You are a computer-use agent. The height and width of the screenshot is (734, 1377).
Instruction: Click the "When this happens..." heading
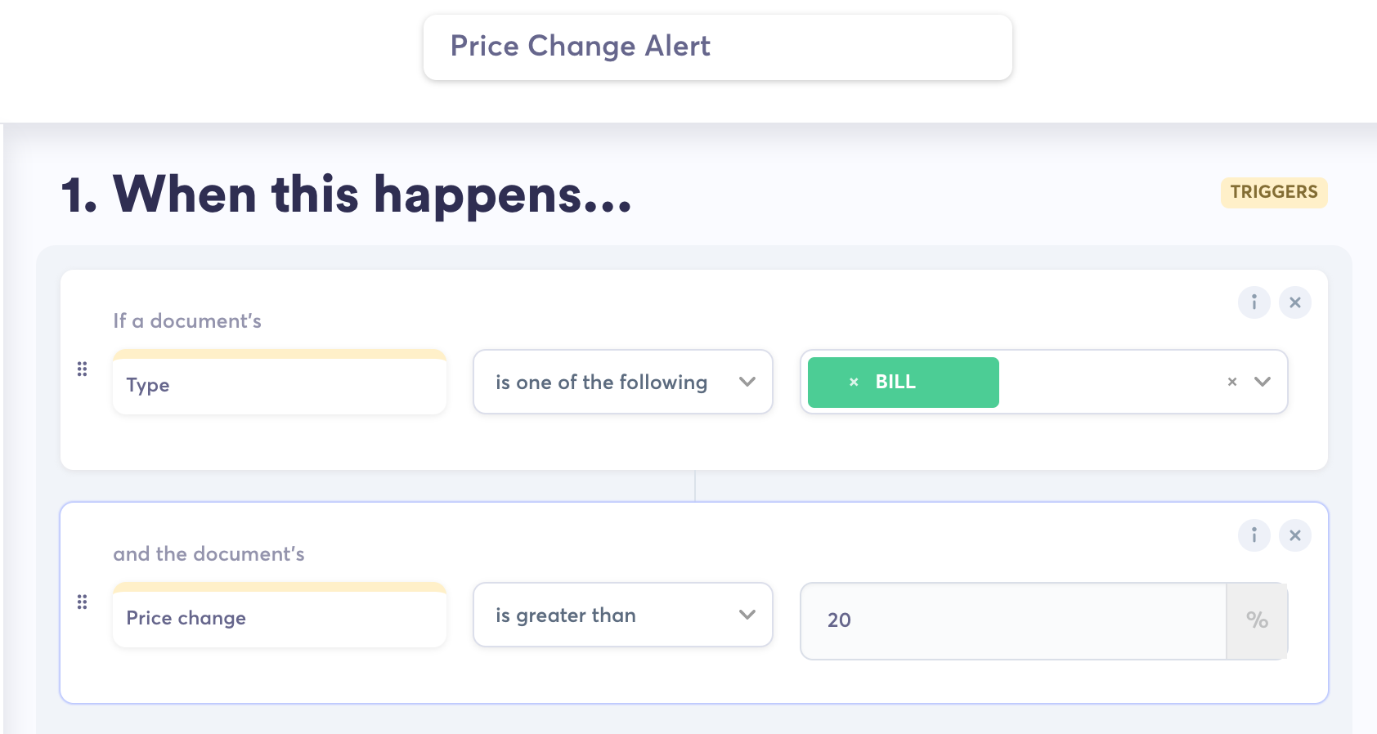[x=347, y=195]
